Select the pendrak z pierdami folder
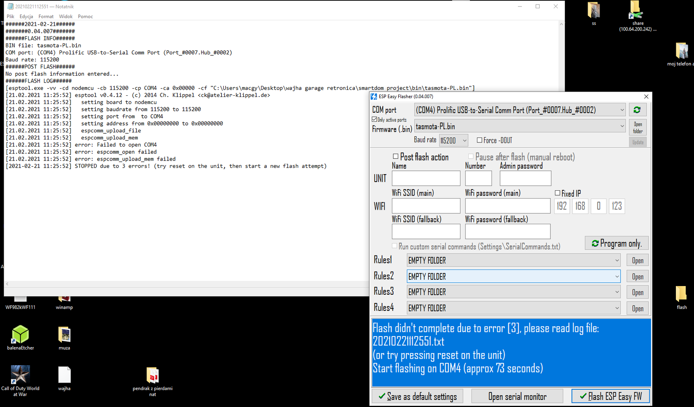The image size is (694, 407). pyautogui.click(x=153, y=381)
